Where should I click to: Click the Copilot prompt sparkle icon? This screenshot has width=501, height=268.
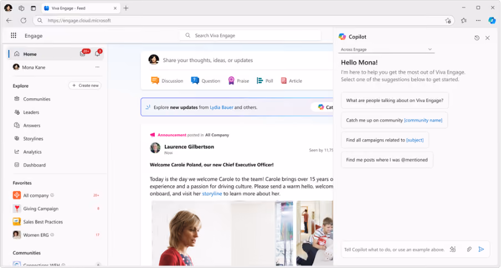click(x=453, y=249)
